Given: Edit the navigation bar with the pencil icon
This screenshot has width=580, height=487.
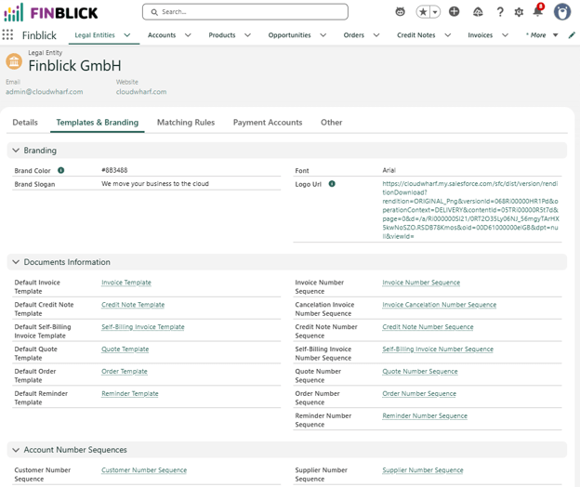Looking at the screenshot, I should click(572, 35).
